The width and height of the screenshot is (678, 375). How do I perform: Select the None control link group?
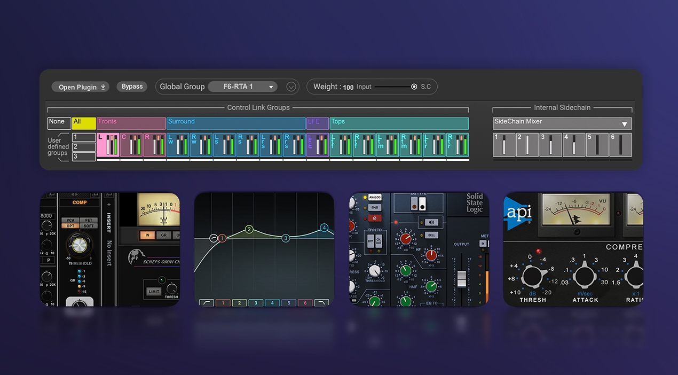pos(59,123)
